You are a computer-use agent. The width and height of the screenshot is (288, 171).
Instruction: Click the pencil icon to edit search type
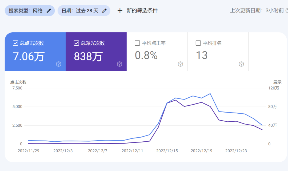coord(49,10)
